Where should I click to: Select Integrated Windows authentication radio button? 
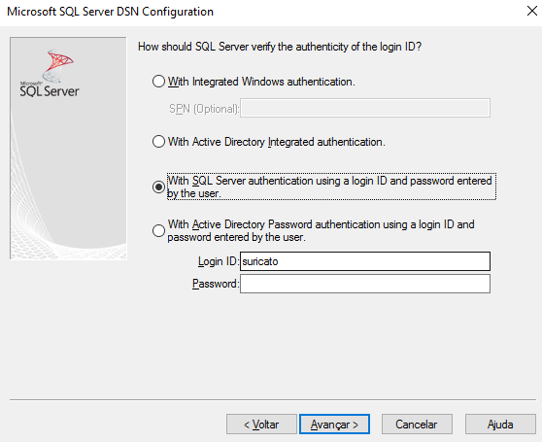coord(158,82)
